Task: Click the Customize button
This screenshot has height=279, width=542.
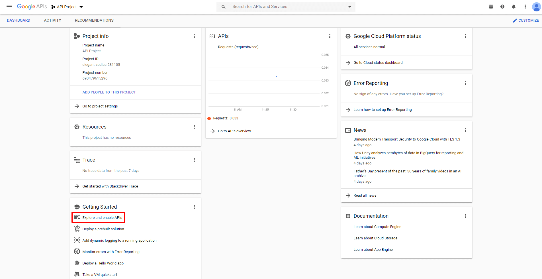Action: [x=526, y=21]
